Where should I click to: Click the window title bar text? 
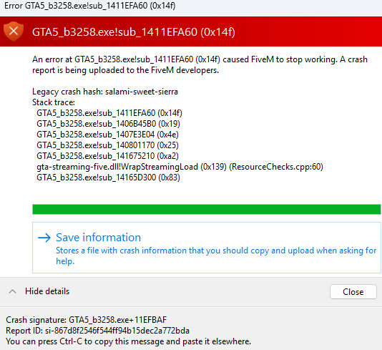point(90,6)
